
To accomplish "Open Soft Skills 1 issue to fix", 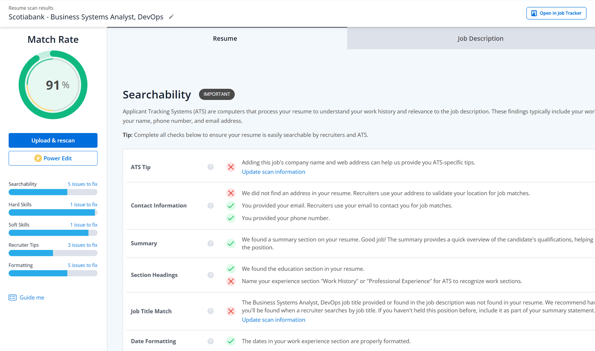I will [x=84, y=225].
